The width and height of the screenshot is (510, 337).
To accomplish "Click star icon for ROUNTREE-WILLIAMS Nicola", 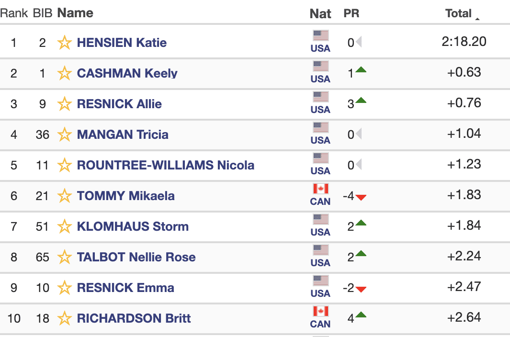I will click(x=65, y=166).
